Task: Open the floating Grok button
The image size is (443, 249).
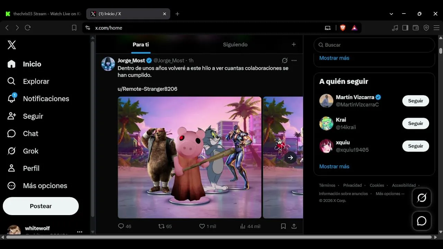Action: (x=422, y=198)
